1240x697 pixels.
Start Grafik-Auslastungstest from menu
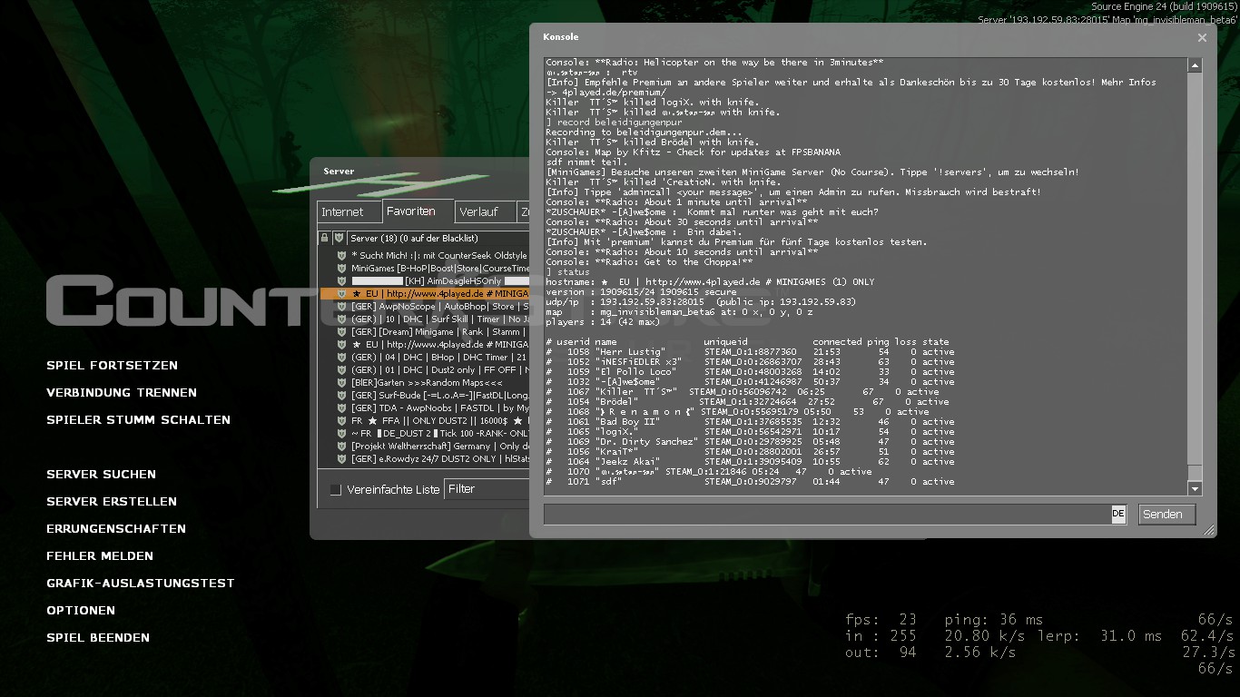tap(141, 583)
